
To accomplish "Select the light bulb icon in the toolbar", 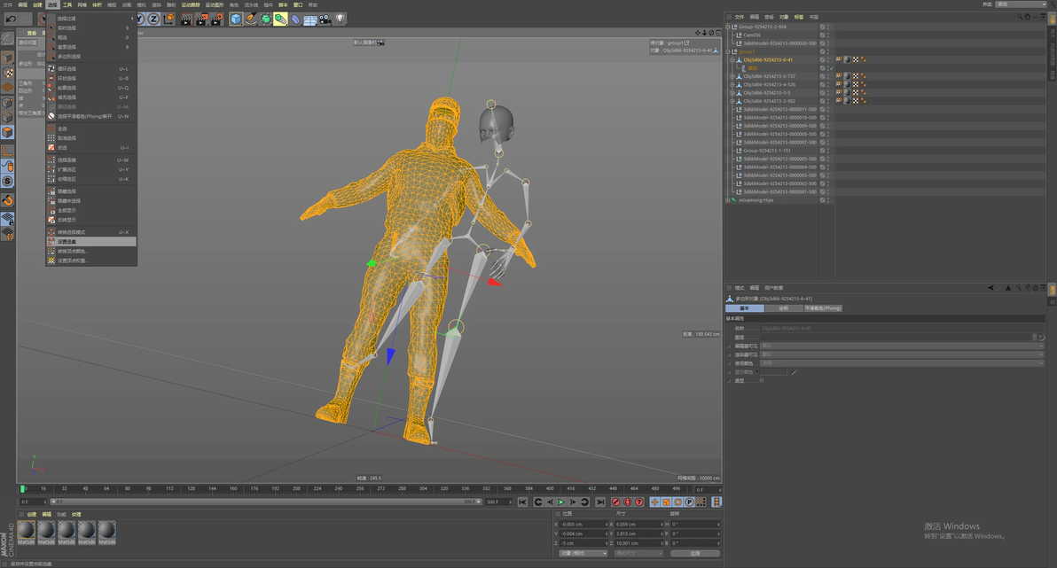I will coord(340,19).
